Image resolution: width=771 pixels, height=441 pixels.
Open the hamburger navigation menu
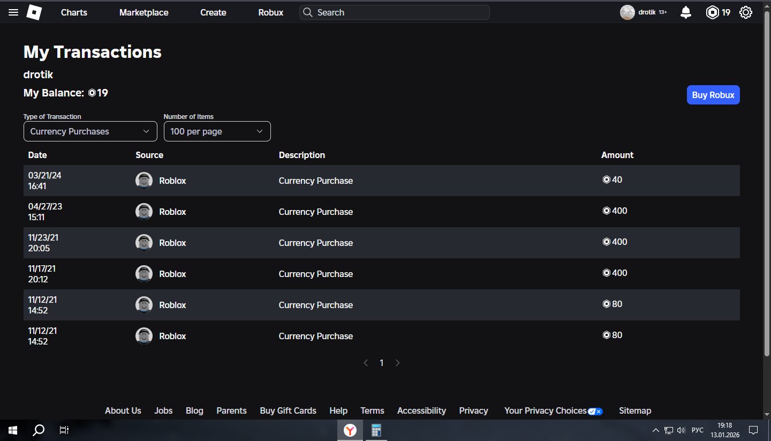13,12
